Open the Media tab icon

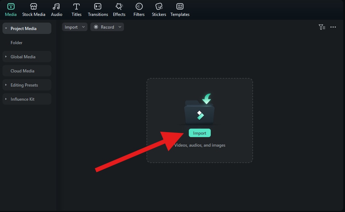point(11,6)
